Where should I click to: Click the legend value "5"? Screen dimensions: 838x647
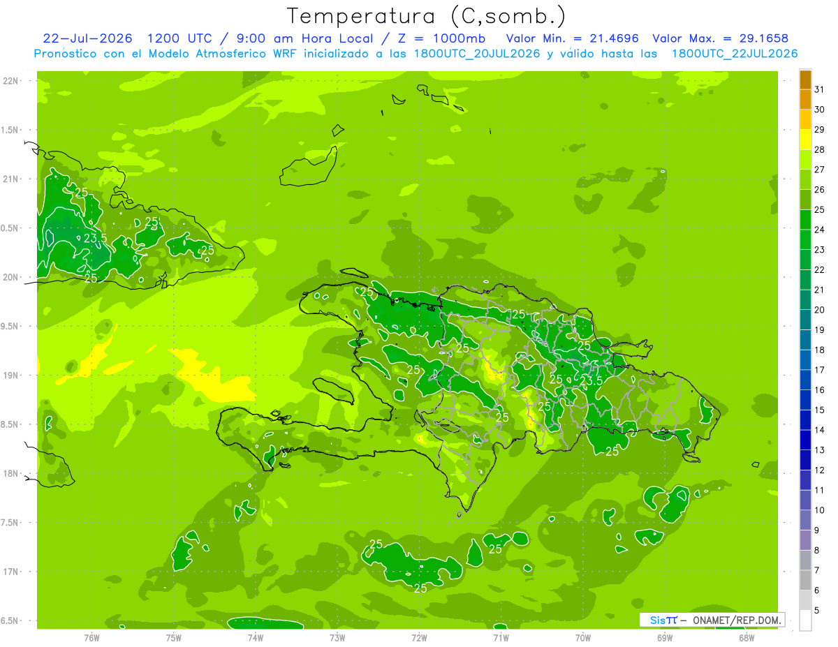(816, 611)
